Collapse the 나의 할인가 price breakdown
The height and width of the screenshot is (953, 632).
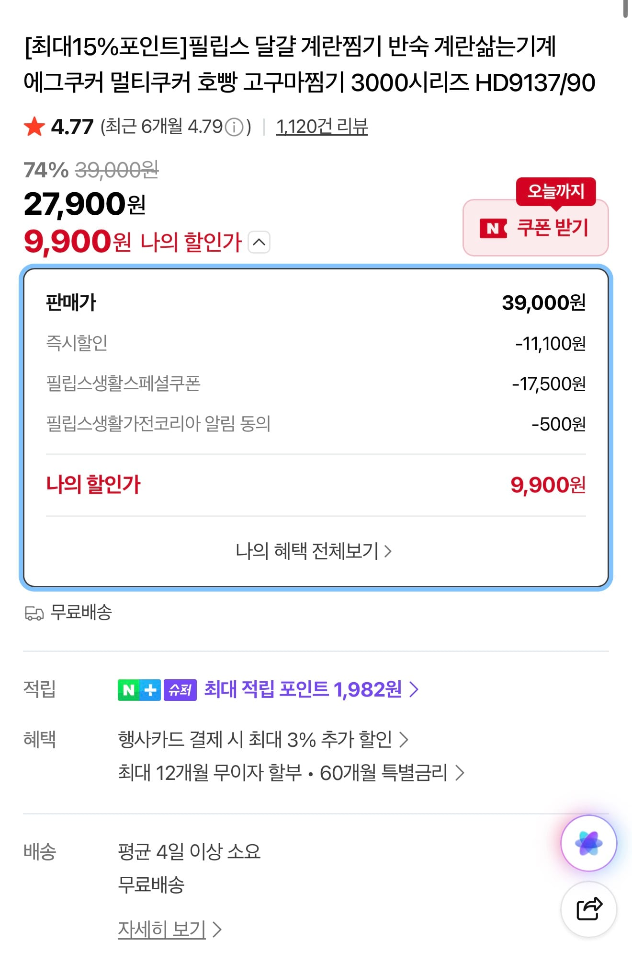coord(259,242)
